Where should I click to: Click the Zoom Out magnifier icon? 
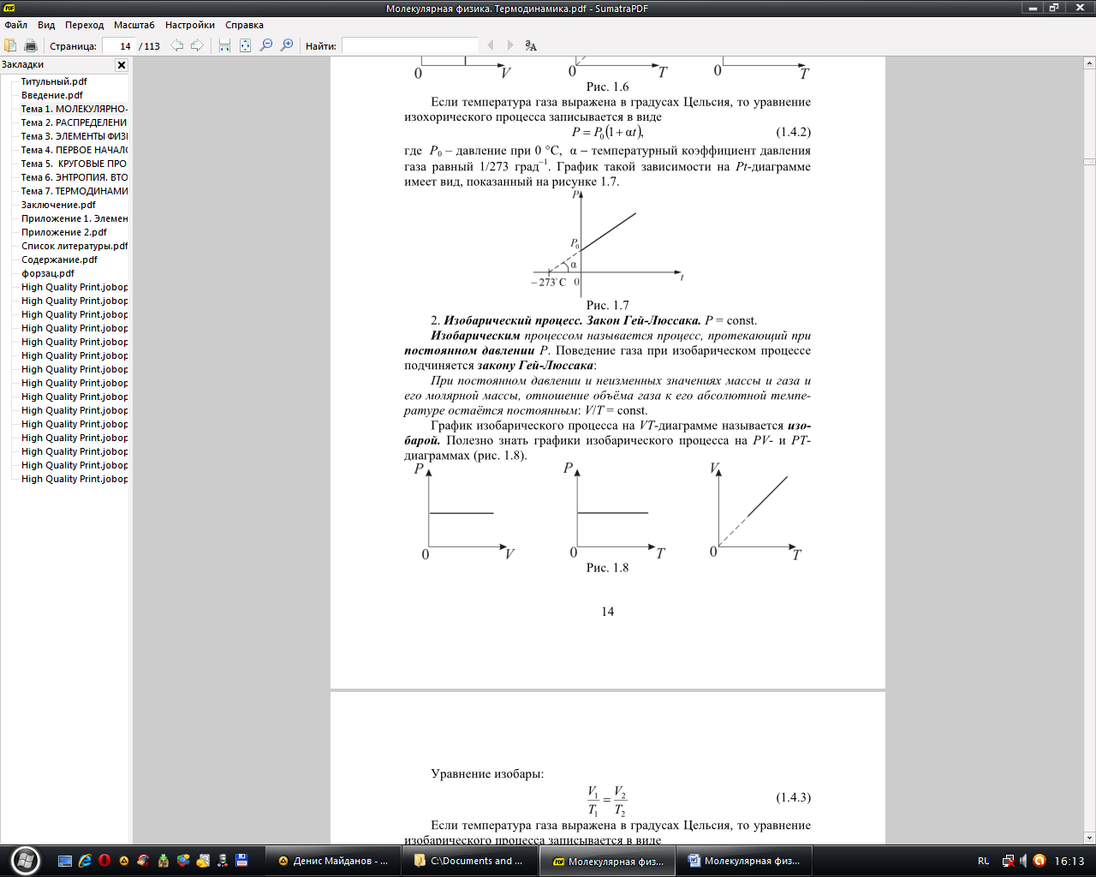[266, 45]
